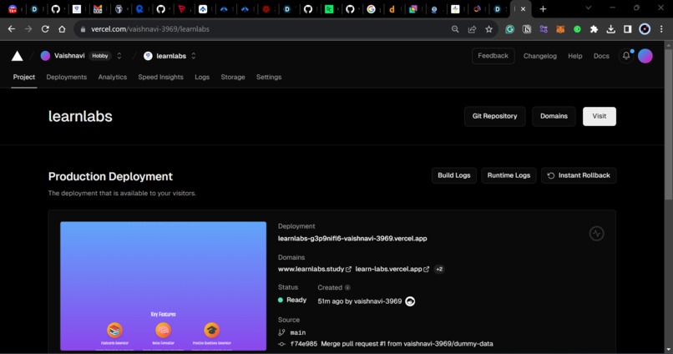Open Build Logs
673x354 pixels.
[x=454, y=175]
